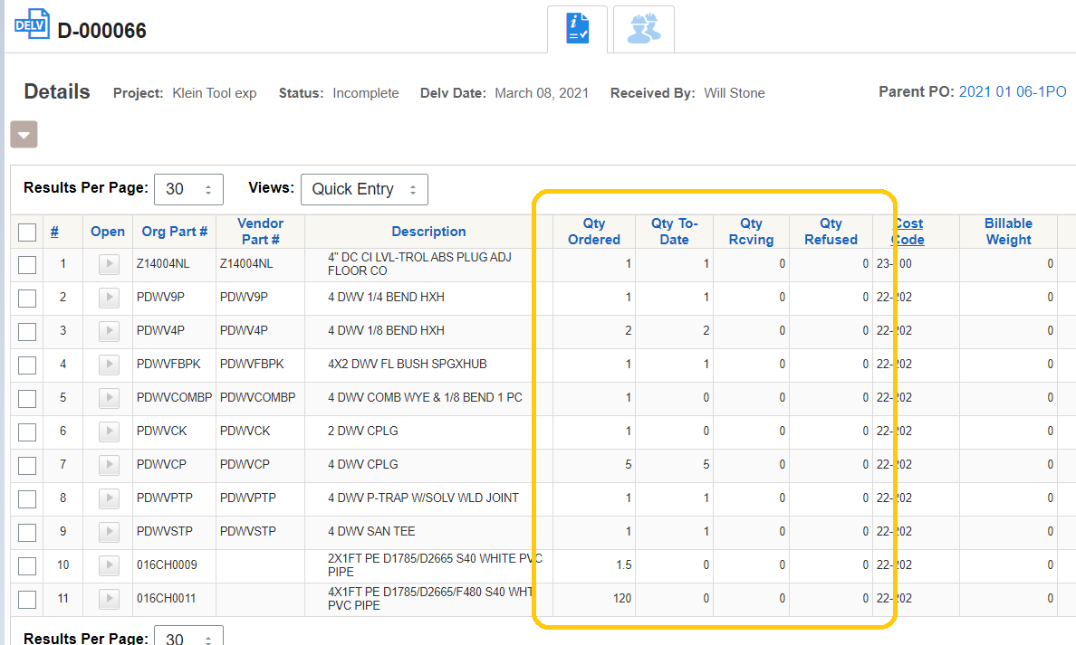Image resolution: width=1076 pixels, height=645 pixels.
Task: Switch to the workers crew tab
Action: [644, 29]
